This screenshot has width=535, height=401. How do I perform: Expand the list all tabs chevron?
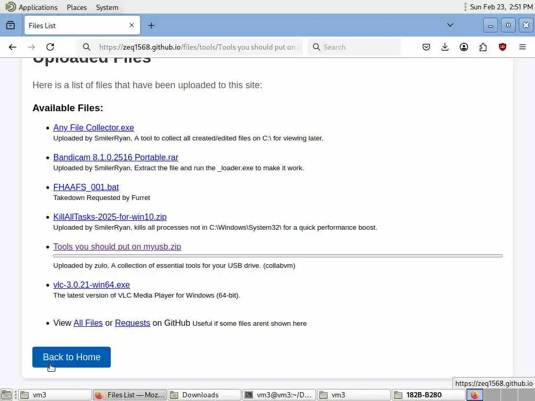click(x=450, y=25)
